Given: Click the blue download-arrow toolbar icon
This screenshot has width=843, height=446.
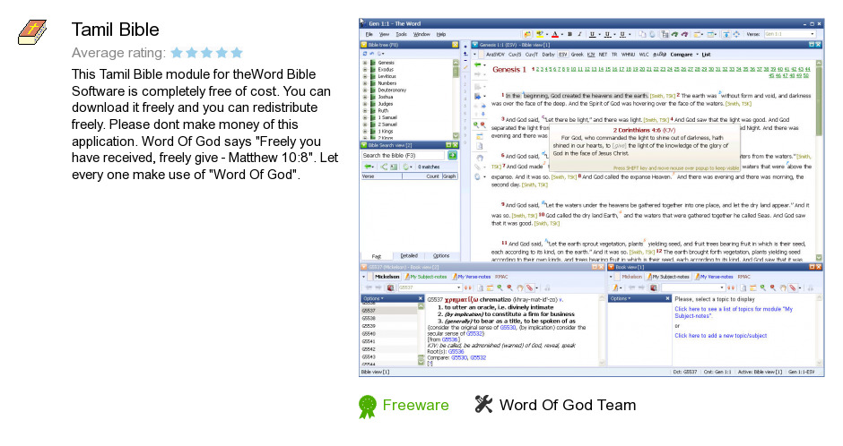Looking at the screenshot, I should coord(726,34).
